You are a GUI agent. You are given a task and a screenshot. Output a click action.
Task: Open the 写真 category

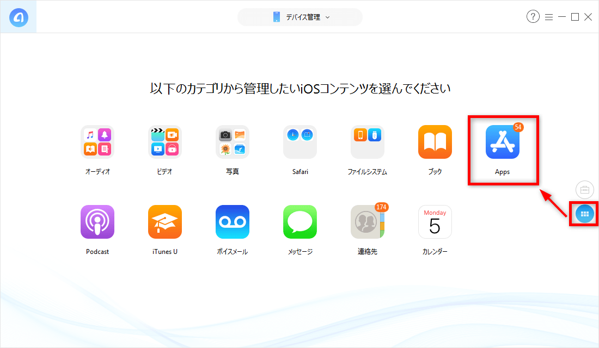tap(232, 141)
